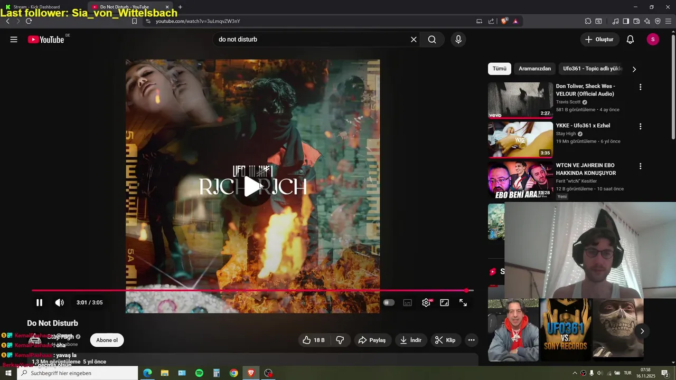Click the large play overlay on video
Image resolution: width=676 pixels, height=380 pixels.
click(252, 186)
